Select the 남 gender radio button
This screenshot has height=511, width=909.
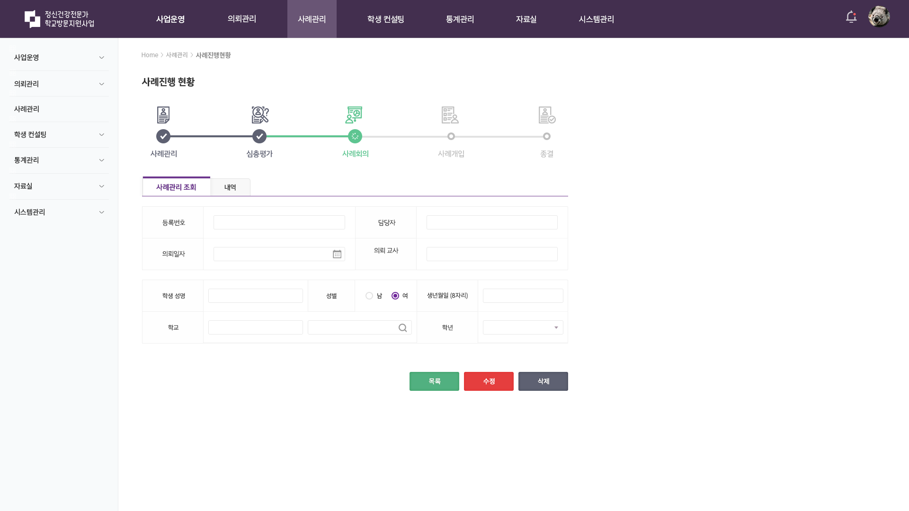coord(369,296)
